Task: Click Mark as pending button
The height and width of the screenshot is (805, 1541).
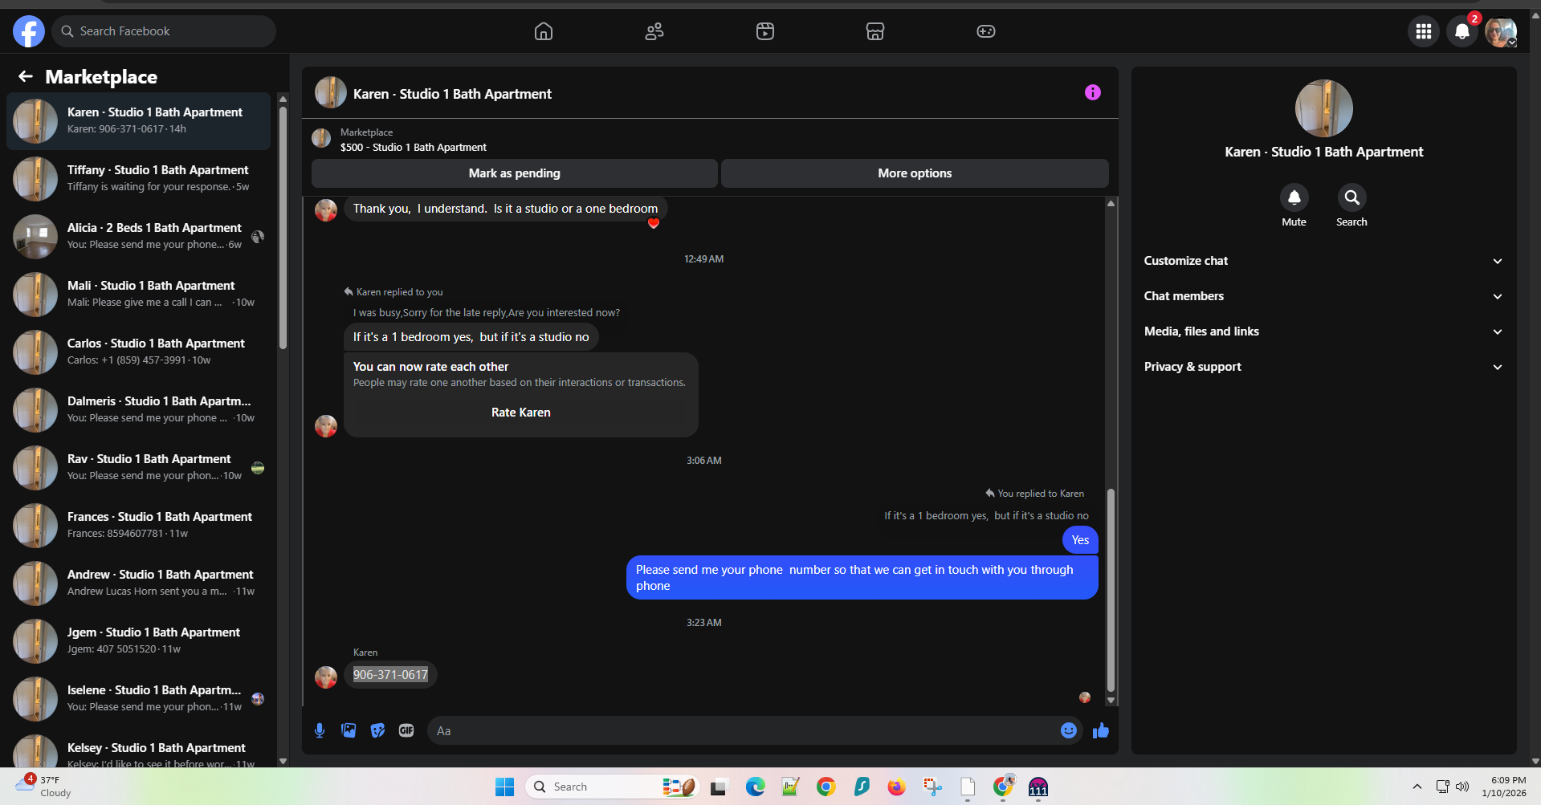Action: [515, 173]
